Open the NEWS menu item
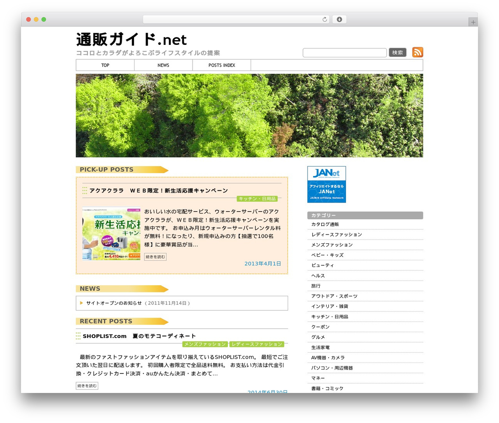This screenshot has width=499, height=423. 163,65
